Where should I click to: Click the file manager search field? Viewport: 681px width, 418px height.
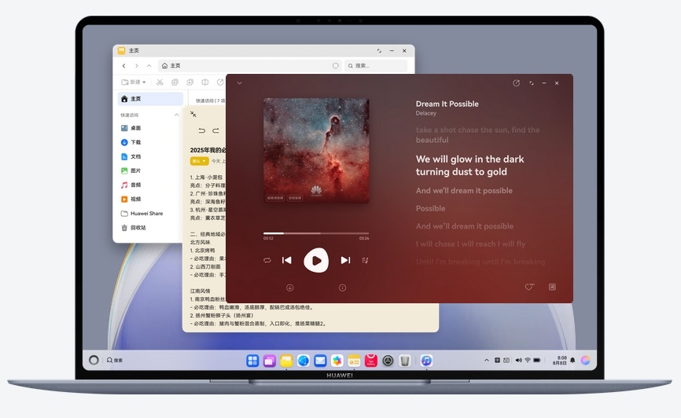coord(376,65)
